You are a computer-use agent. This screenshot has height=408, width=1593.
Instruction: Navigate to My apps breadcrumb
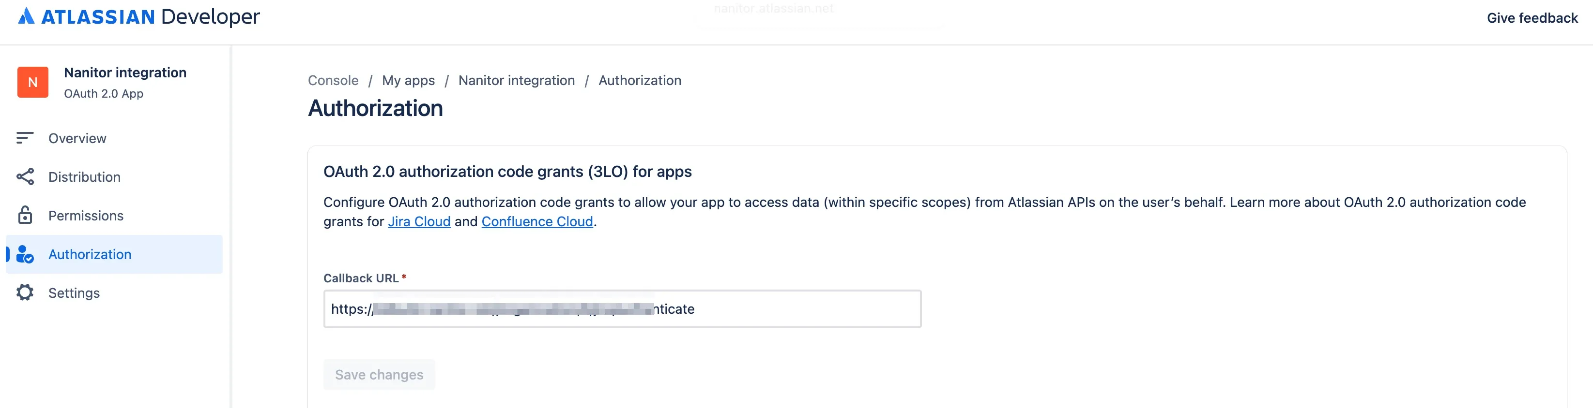[408, 80]
